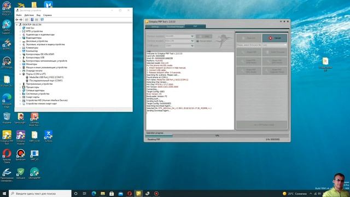Image resolution: width=350 pixels, height=197 pixels.
Task: Open Mail app from the taskbar
Action: [120, 193]
